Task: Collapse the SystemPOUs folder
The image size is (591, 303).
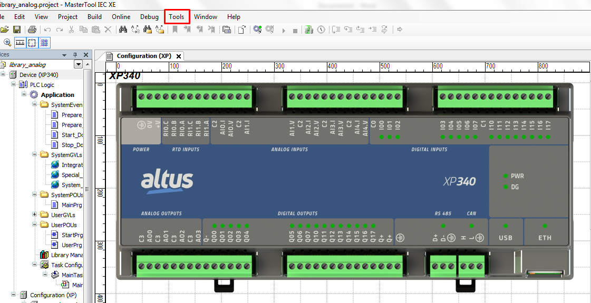Action: tap(34, 194)
